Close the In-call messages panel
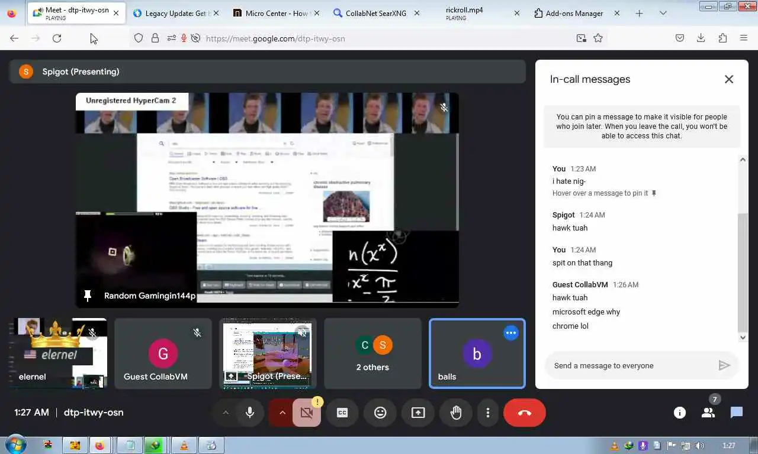The height and width of the screenshot is (454, 758). click(729, 79)
